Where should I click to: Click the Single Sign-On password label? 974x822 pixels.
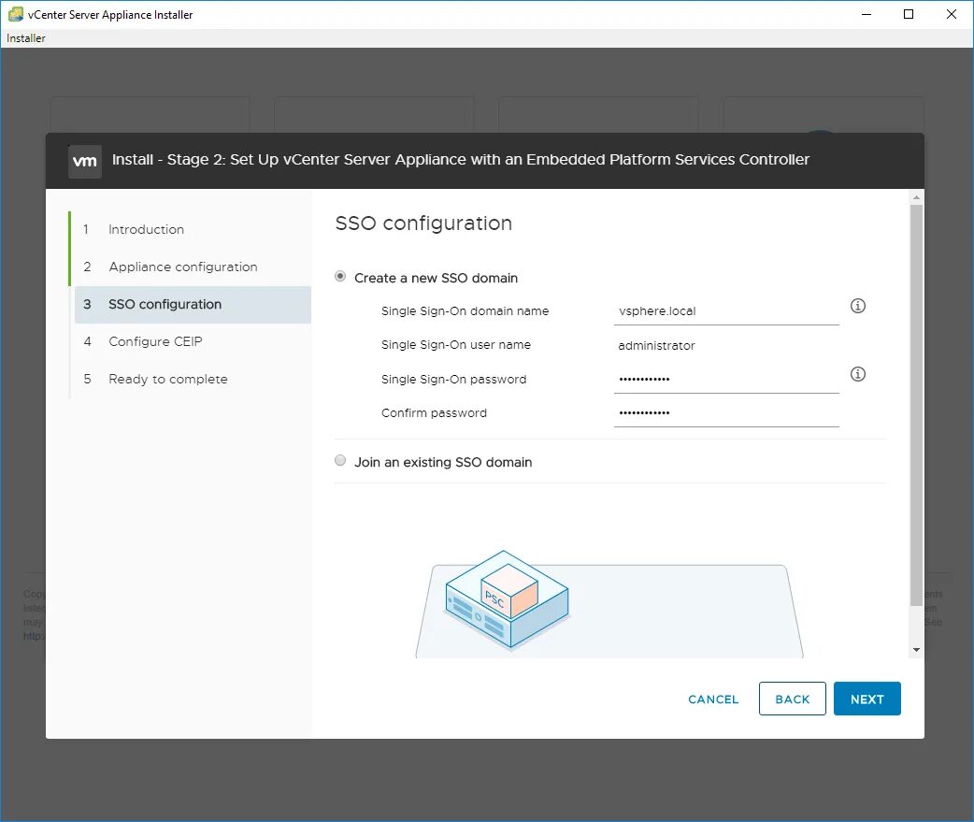click(453, 379)
